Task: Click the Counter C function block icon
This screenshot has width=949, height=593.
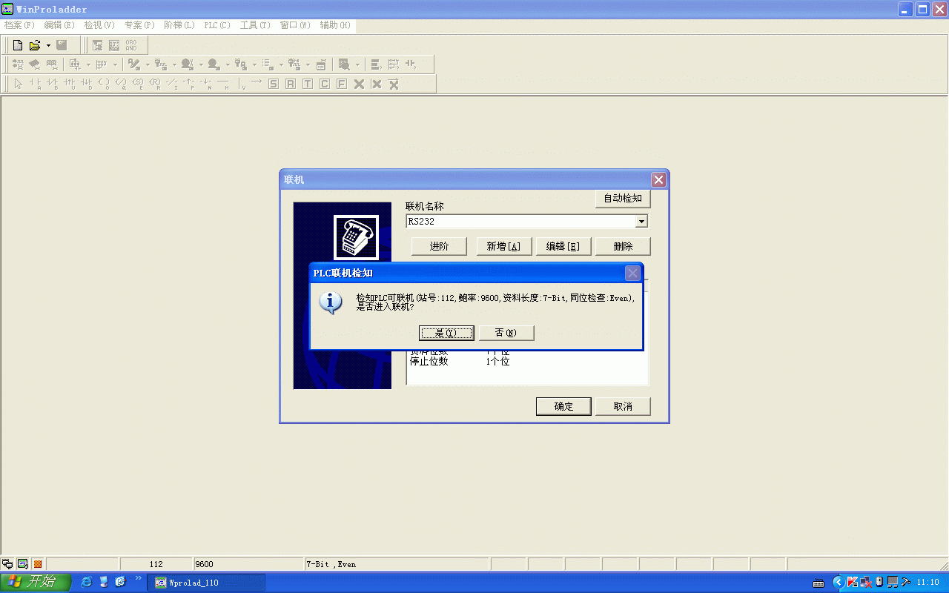Action: coord(325,84)
